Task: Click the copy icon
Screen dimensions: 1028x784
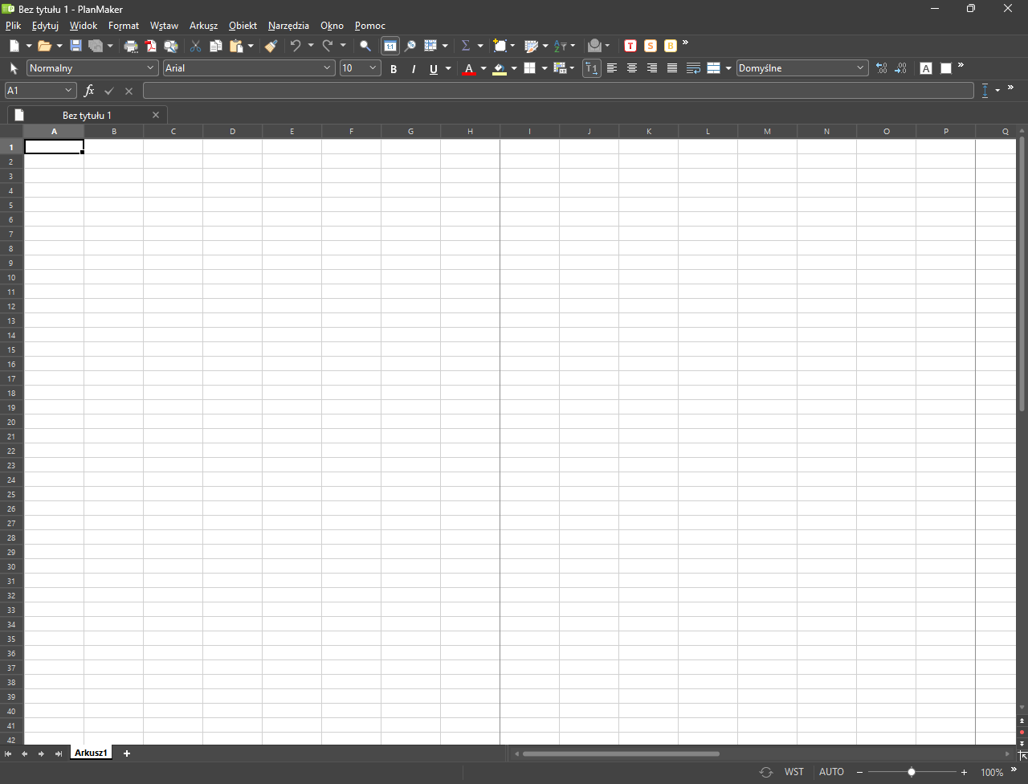Action: 215,46
